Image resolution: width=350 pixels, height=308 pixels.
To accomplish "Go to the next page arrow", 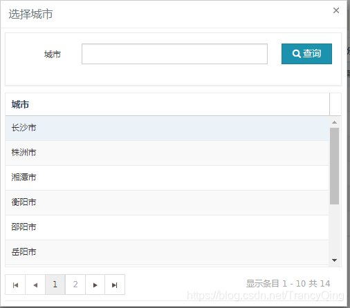I will (x=95, y=285).
